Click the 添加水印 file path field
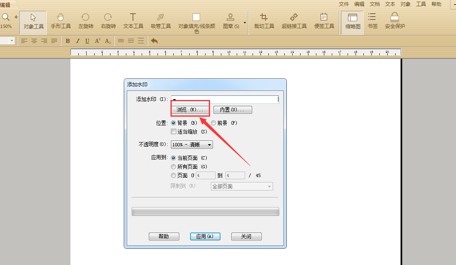The width and height of the screenshot is (456, 265). [225, 99]
